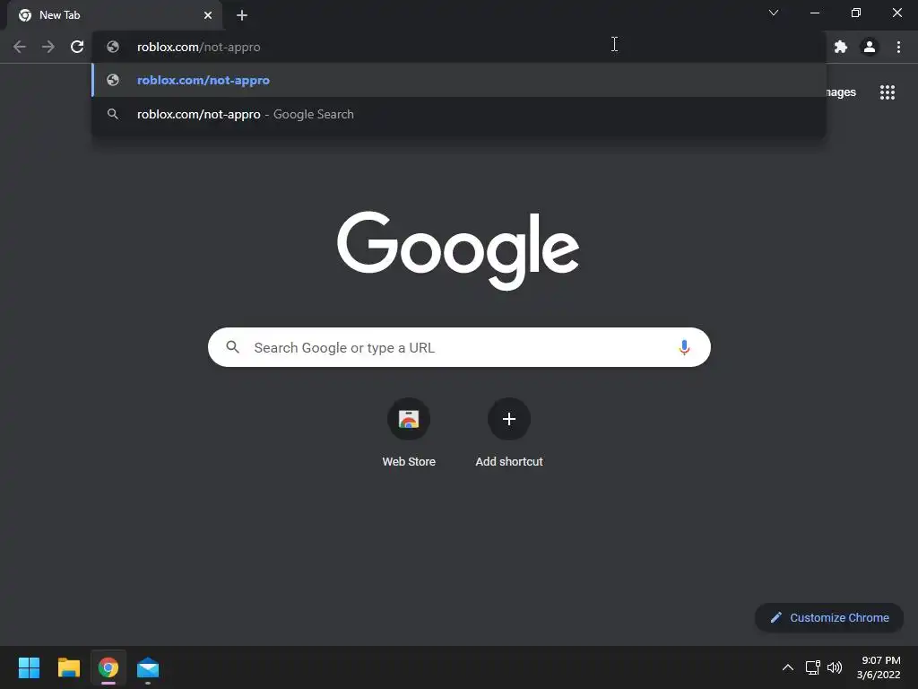Minimize the Chrome window
The height and width of the screenshot is (689, 918).
[x=814, y=13]
